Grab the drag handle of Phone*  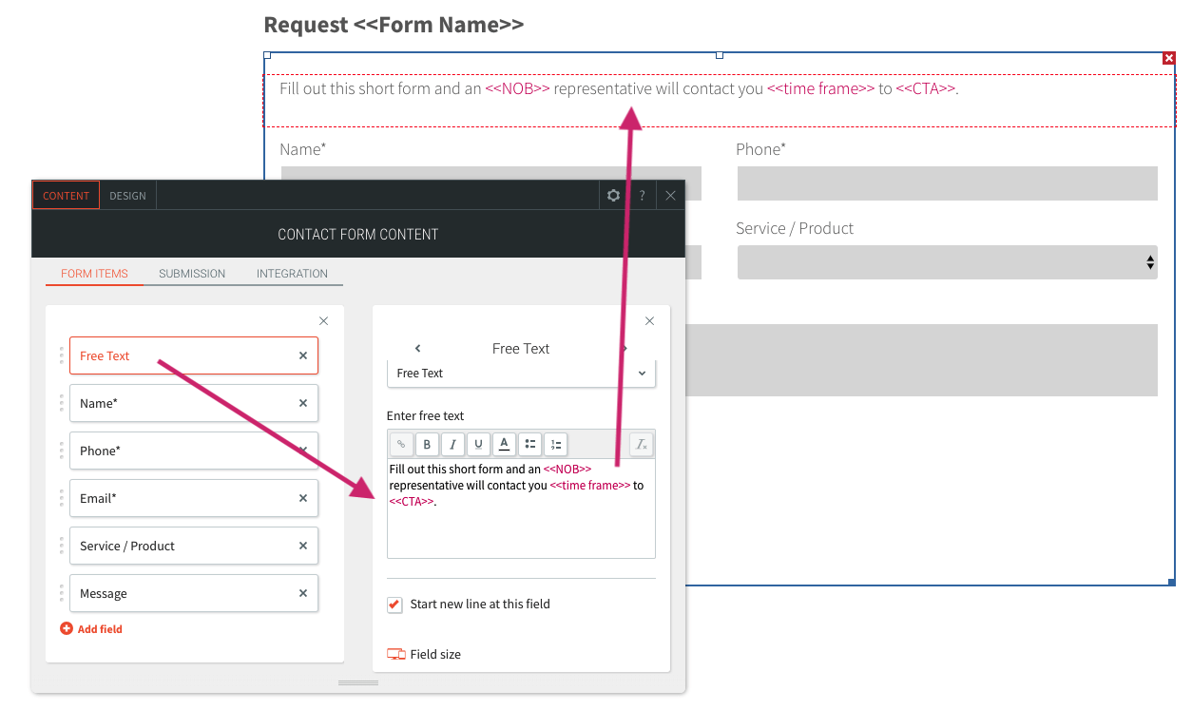click(x=61, y=451)
